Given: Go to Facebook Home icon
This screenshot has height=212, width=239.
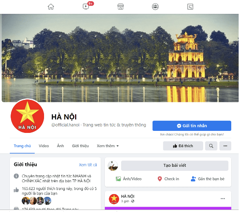Looking at the screenshot, I should [x=51, y=7].
